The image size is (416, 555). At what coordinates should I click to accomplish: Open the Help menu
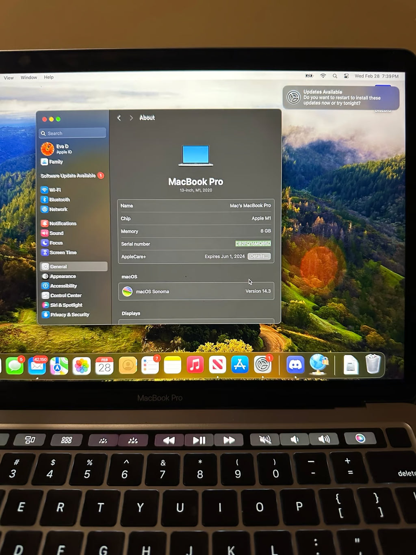click(48, 77)
